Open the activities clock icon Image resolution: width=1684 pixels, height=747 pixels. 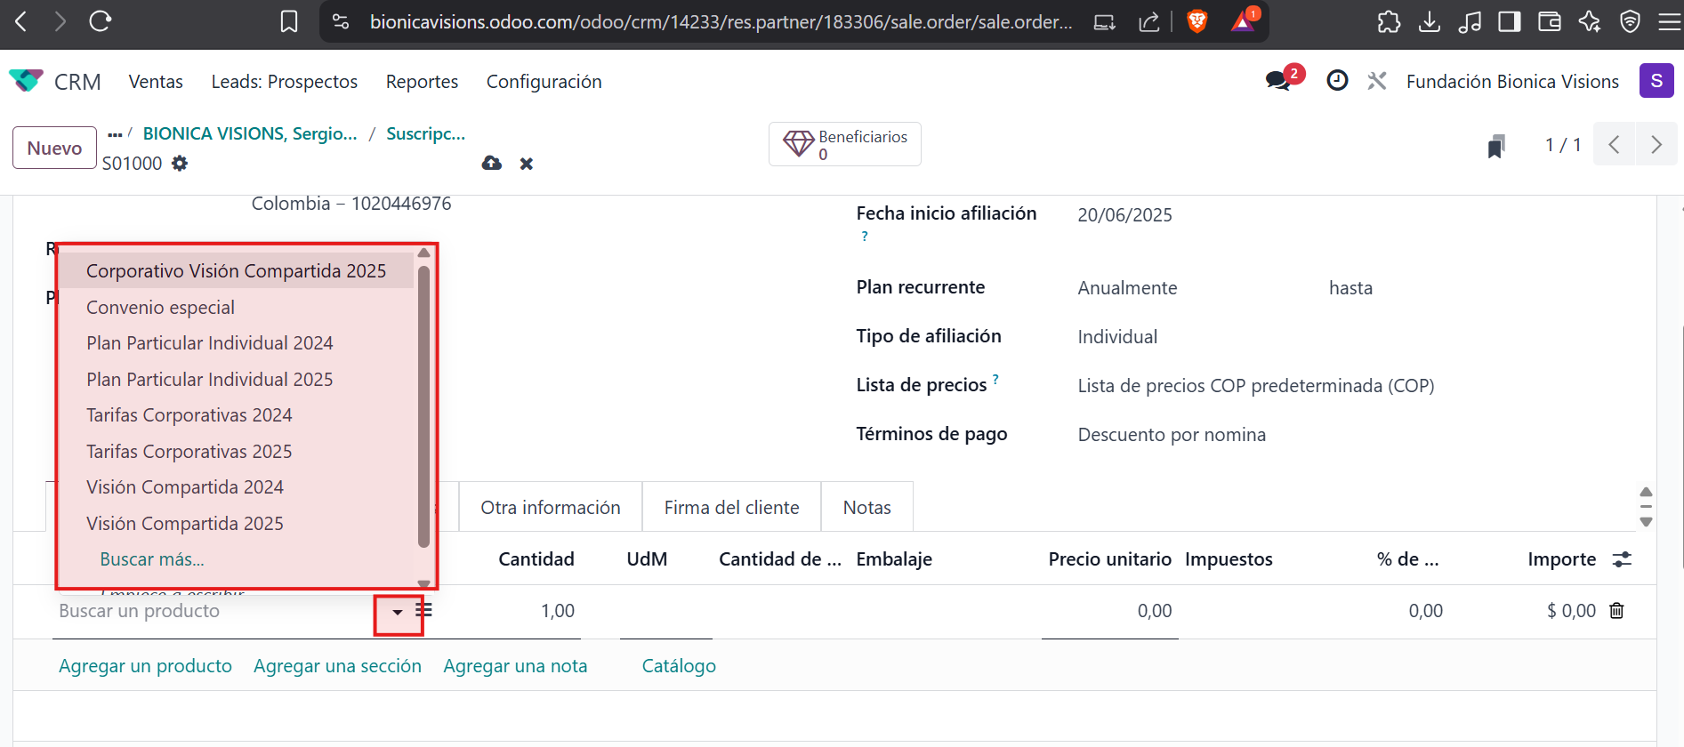1336,81
